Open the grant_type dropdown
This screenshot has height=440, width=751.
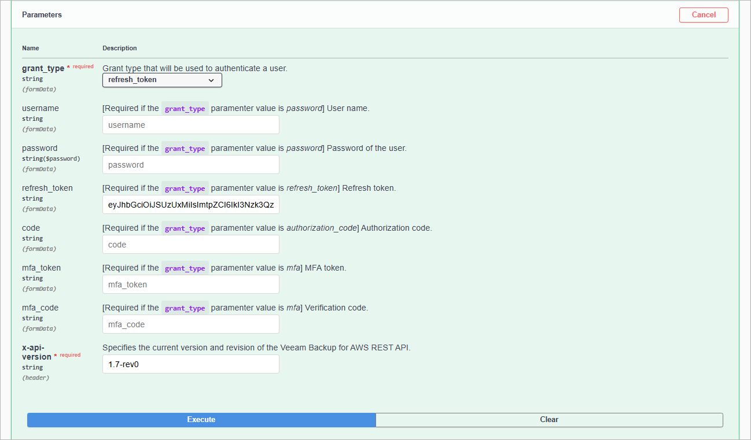point(162,80)
